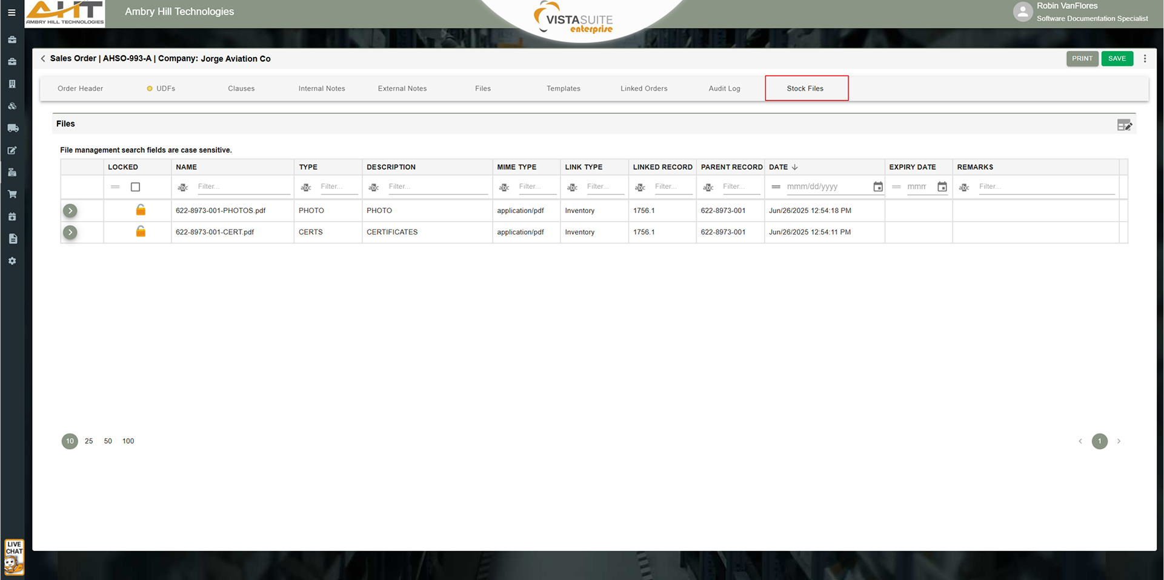Open the hamburger menu in sidebar
1164x580 pixels.
coord(12,12)
